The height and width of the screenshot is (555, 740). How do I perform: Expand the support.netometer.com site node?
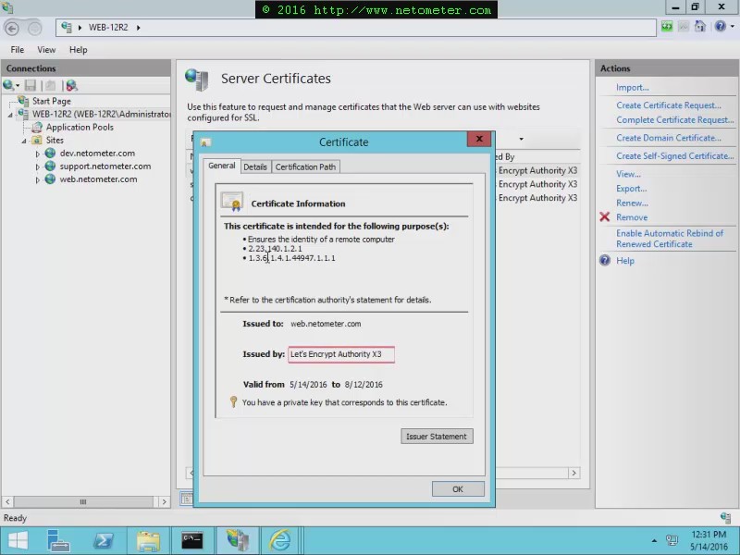38,167
